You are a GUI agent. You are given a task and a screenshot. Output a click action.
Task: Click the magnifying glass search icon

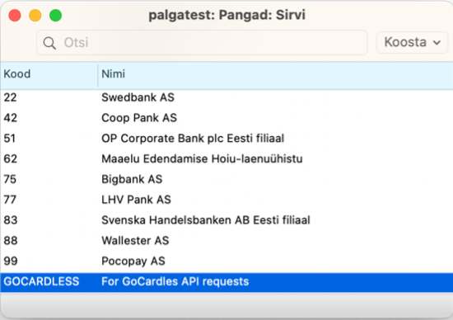[49, 43]
